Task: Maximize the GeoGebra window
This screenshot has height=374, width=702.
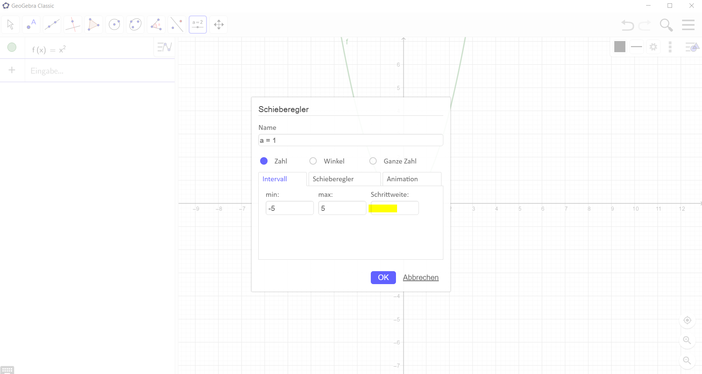Action: coord(670,6)
